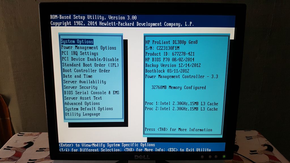
Task: Select System Default Options
Action: 89,109
